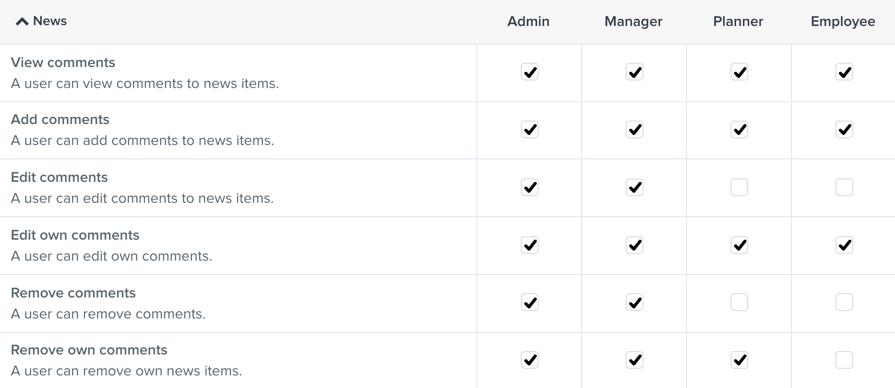The width and height of the screenshot is (895, 388).
Task: Click the Edit own comments row title
Action: (x=75, y=235)
